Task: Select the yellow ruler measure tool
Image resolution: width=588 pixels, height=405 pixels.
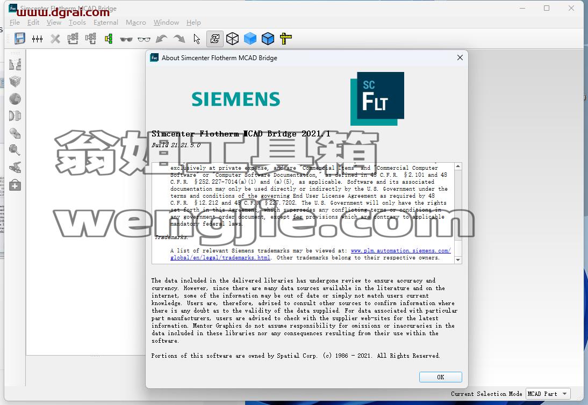Action: click(286, 39)
